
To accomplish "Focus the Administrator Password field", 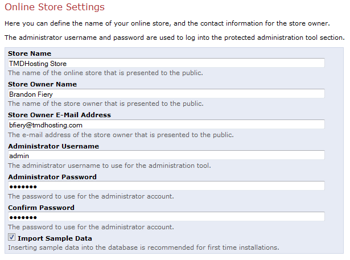I will (166, 186).
